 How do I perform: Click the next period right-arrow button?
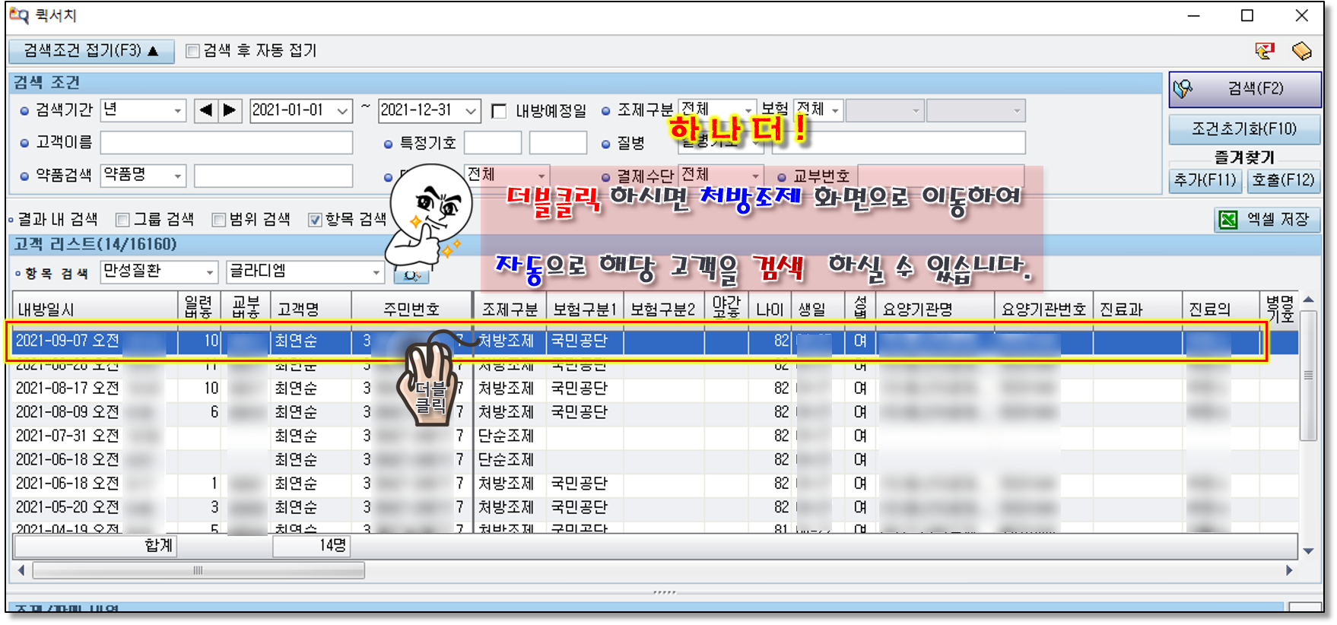tap(230, 110)
